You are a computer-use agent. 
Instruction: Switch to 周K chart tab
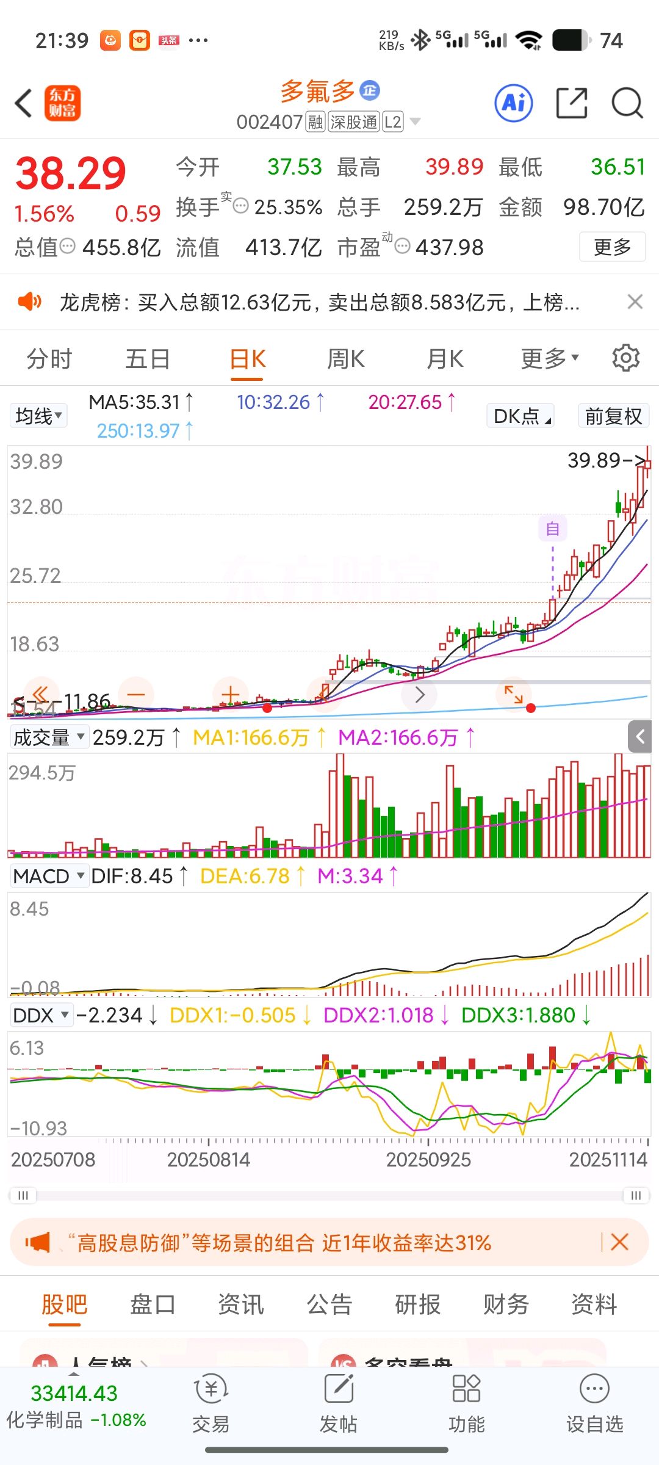pos(346,358)
